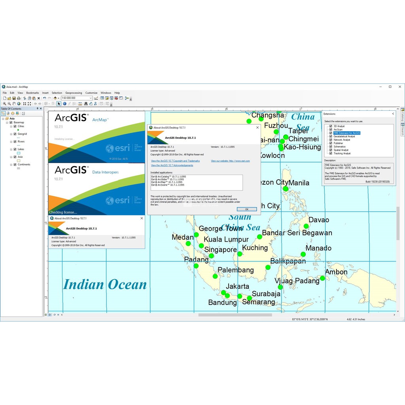Uncheck the Network Analyst extension

331,140
